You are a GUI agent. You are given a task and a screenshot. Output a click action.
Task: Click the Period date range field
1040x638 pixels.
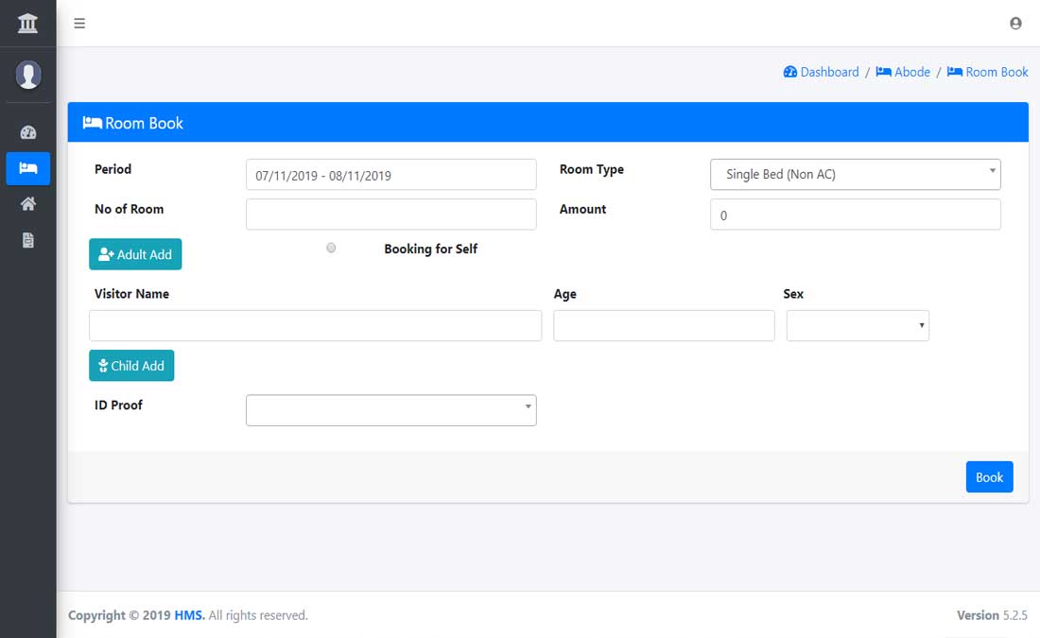click(x=390, y=174)
